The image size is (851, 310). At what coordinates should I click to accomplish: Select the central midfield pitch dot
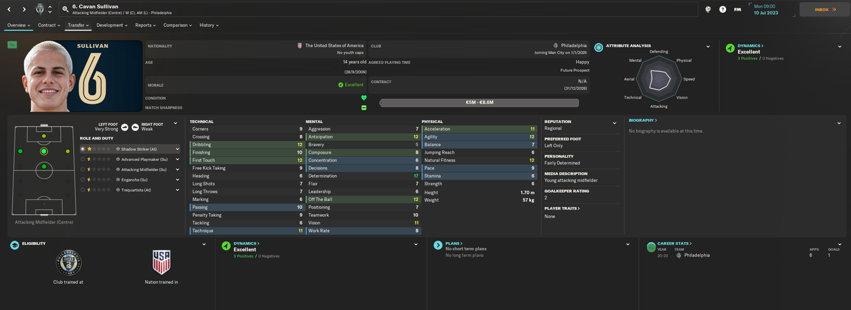(44, 167)
